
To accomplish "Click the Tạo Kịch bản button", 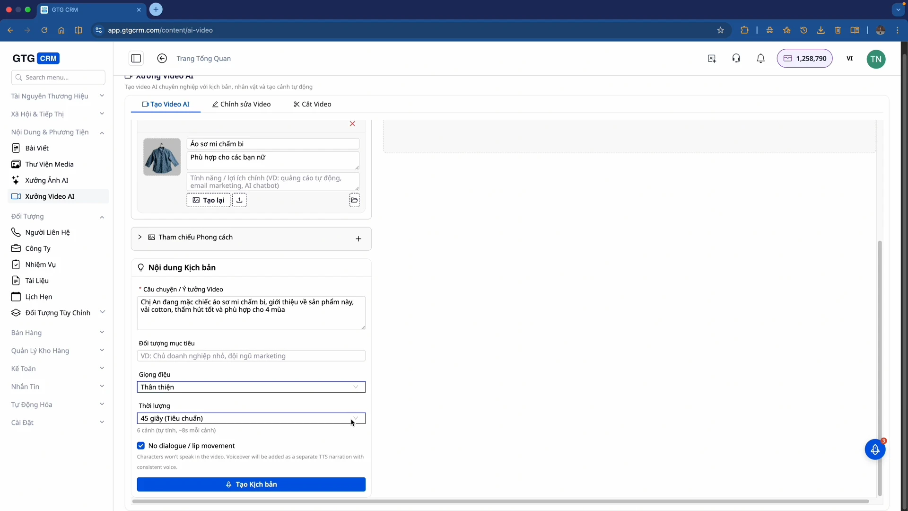I will [x=251, y=485].
